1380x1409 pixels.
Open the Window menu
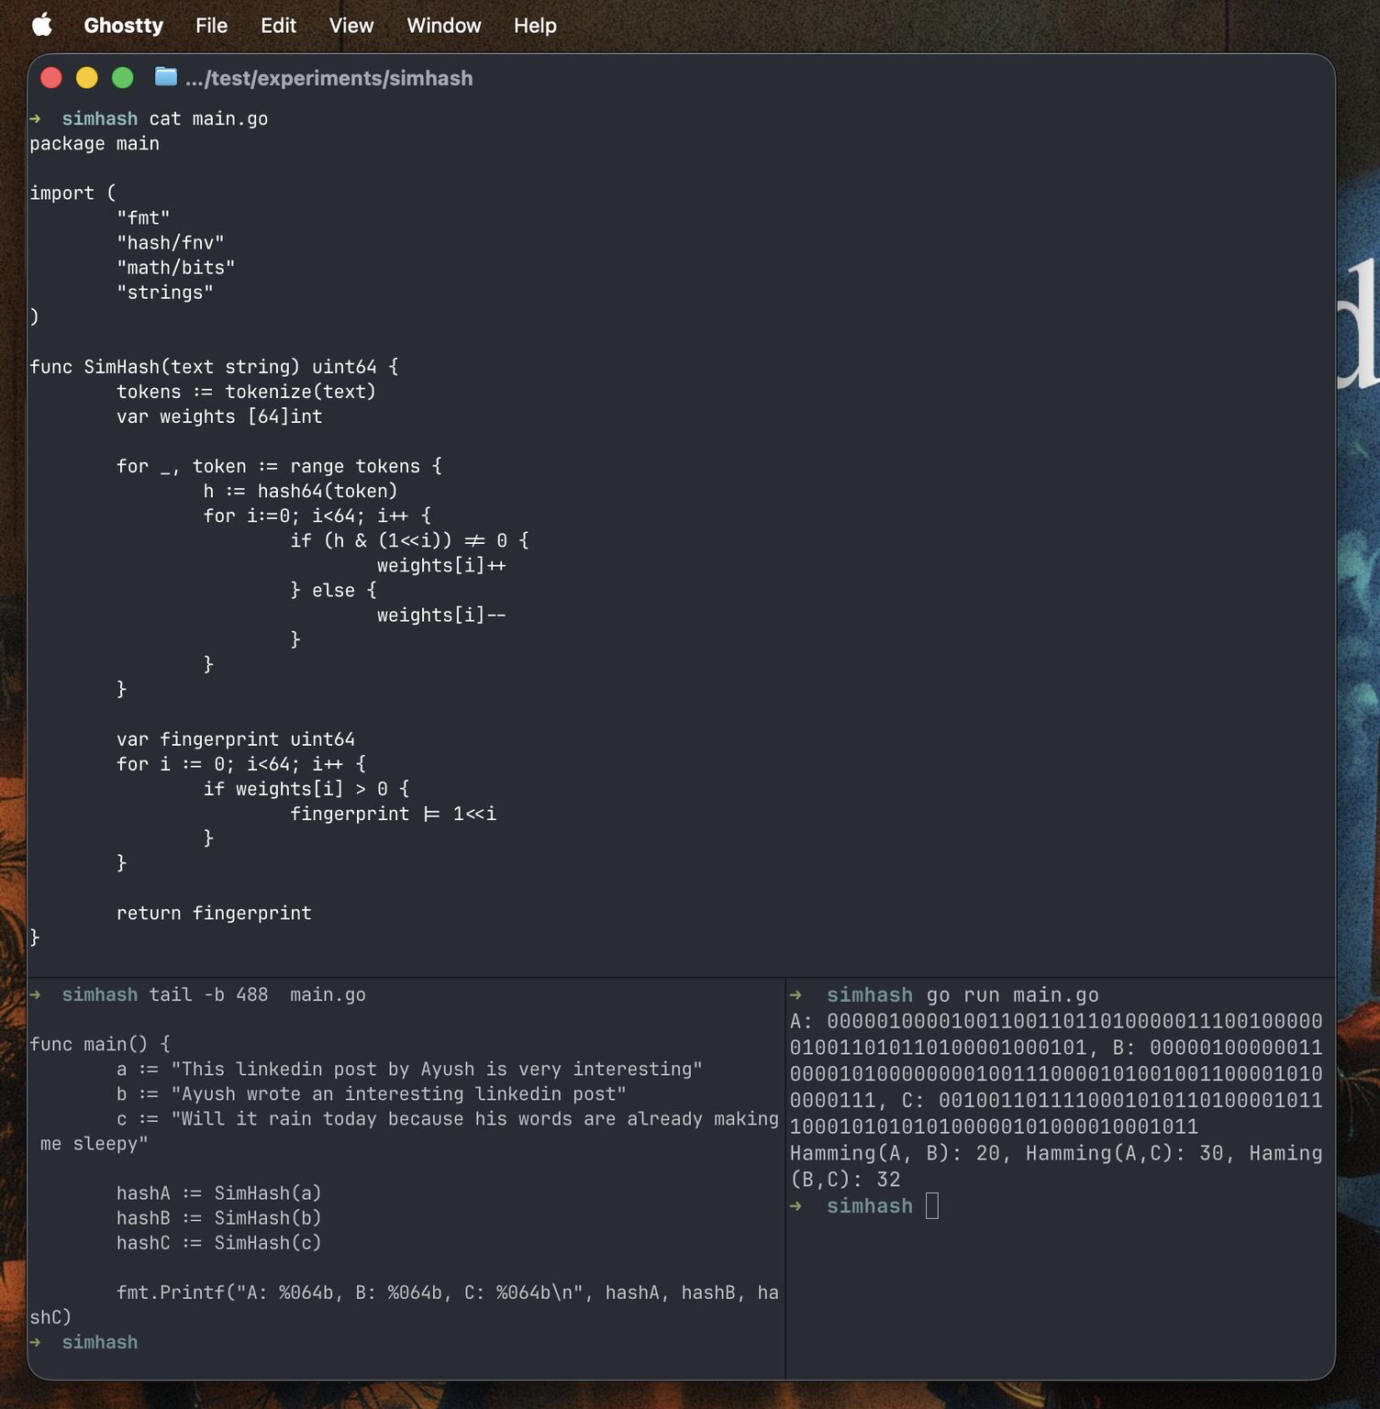(x=444, y=25)
